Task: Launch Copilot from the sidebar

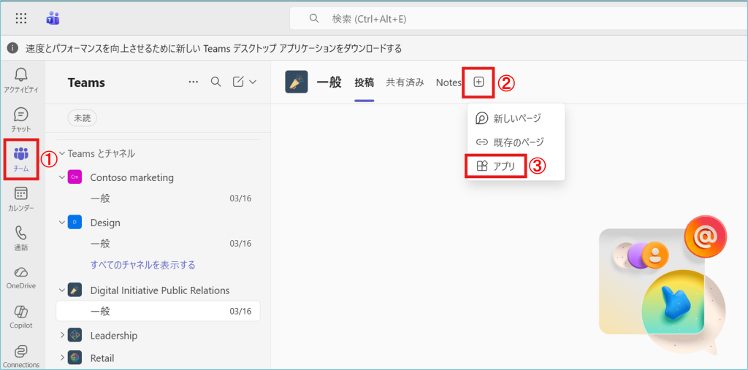Action: (21, 312)
